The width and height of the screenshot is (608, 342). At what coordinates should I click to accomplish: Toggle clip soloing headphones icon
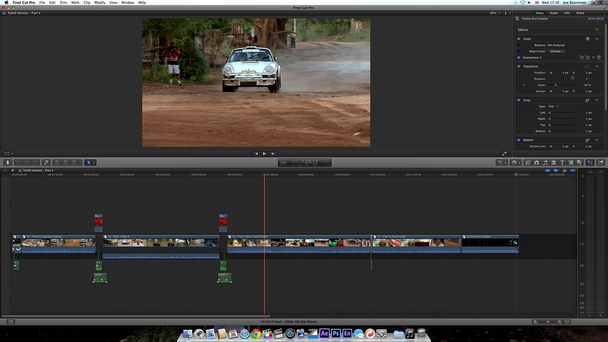(x=564, y=170)
